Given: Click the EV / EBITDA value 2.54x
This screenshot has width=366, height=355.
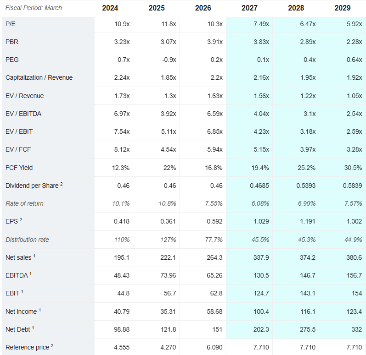Looking at the screenshot, I should 354,114.
